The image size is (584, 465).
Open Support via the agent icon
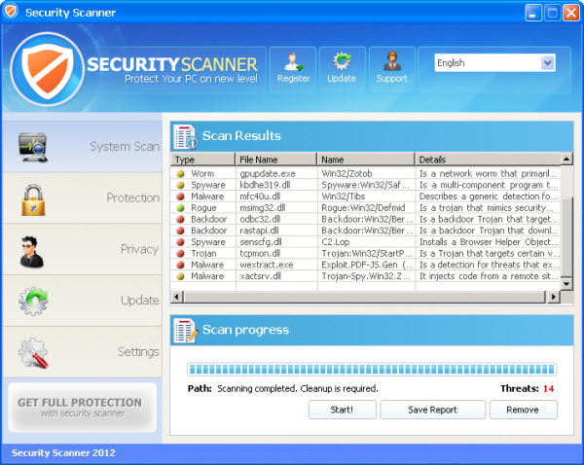(391, 62)
